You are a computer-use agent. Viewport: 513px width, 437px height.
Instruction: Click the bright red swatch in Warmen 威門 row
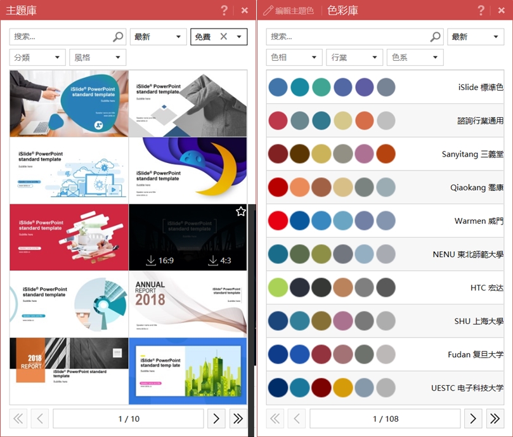(x=278, y=221)
